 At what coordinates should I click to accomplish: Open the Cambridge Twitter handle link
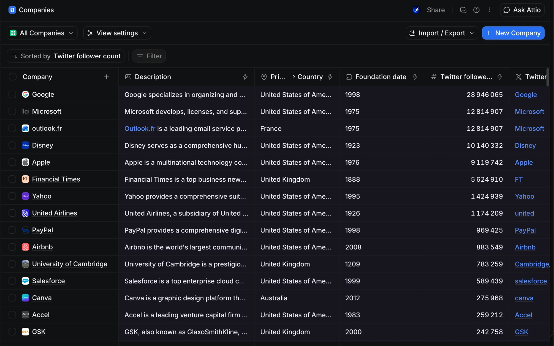pyautogui.click(x=532, y=264)
